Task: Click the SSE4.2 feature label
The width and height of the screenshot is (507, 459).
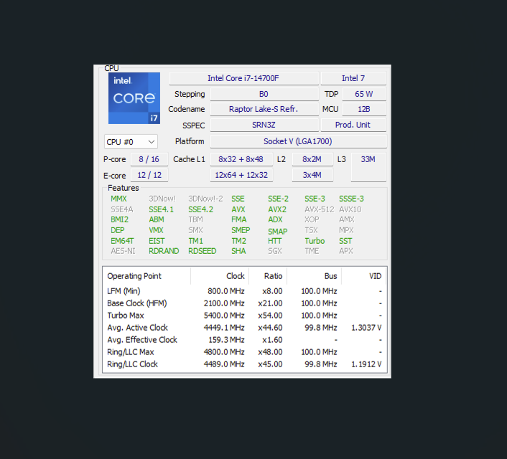Action: (x=201, y=209)
